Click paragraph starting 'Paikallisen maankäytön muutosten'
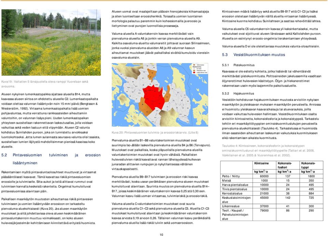The image size is (328, 236). click(49, 211)
